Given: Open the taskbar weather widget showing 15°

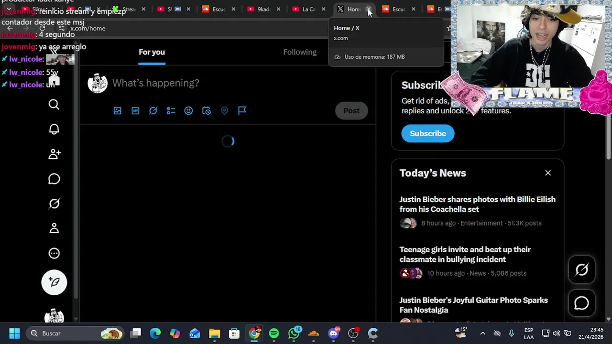Looking at the screenshot, I should pos(461,333).
